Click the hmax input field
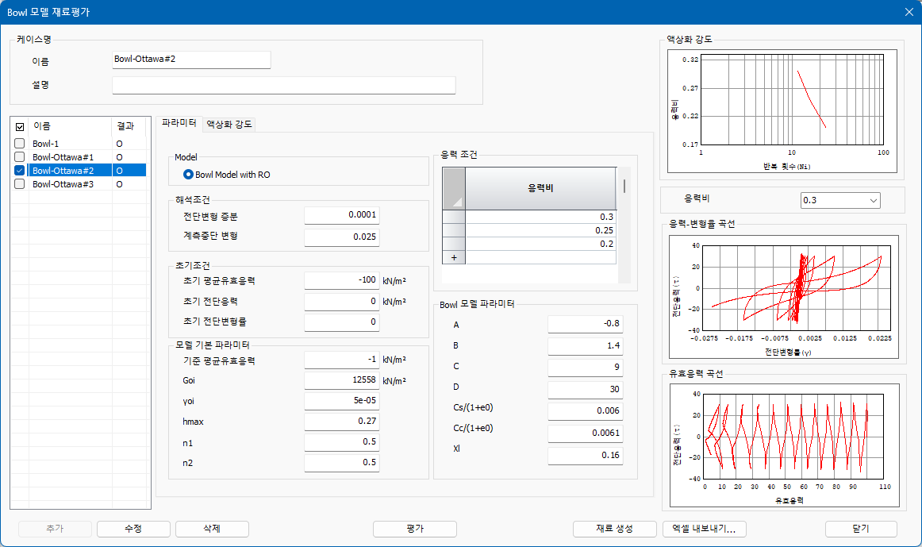 [342, 421]
